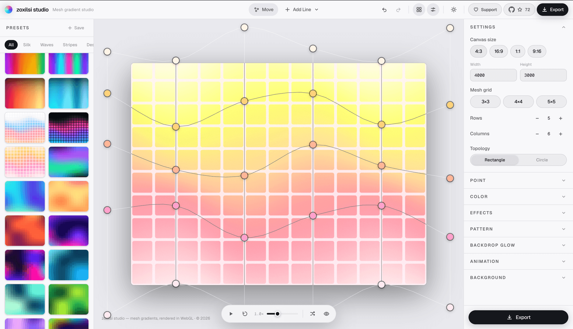
Task: Choose the soft orange glow preset thumbnail
Action: (x=68, y=196)
